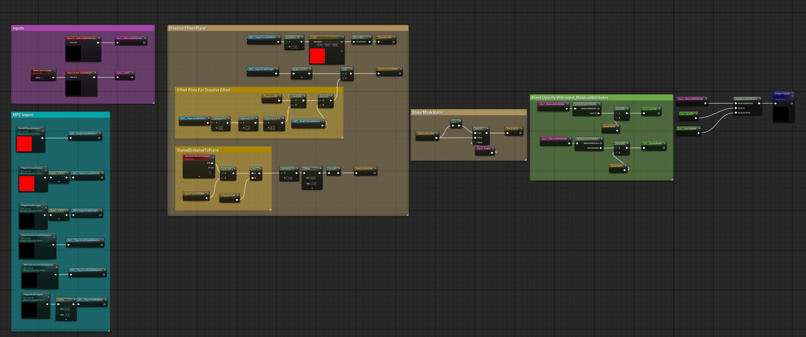Expand the SetMaterialAttributes node chevron
806x337 pixels.
760,99
